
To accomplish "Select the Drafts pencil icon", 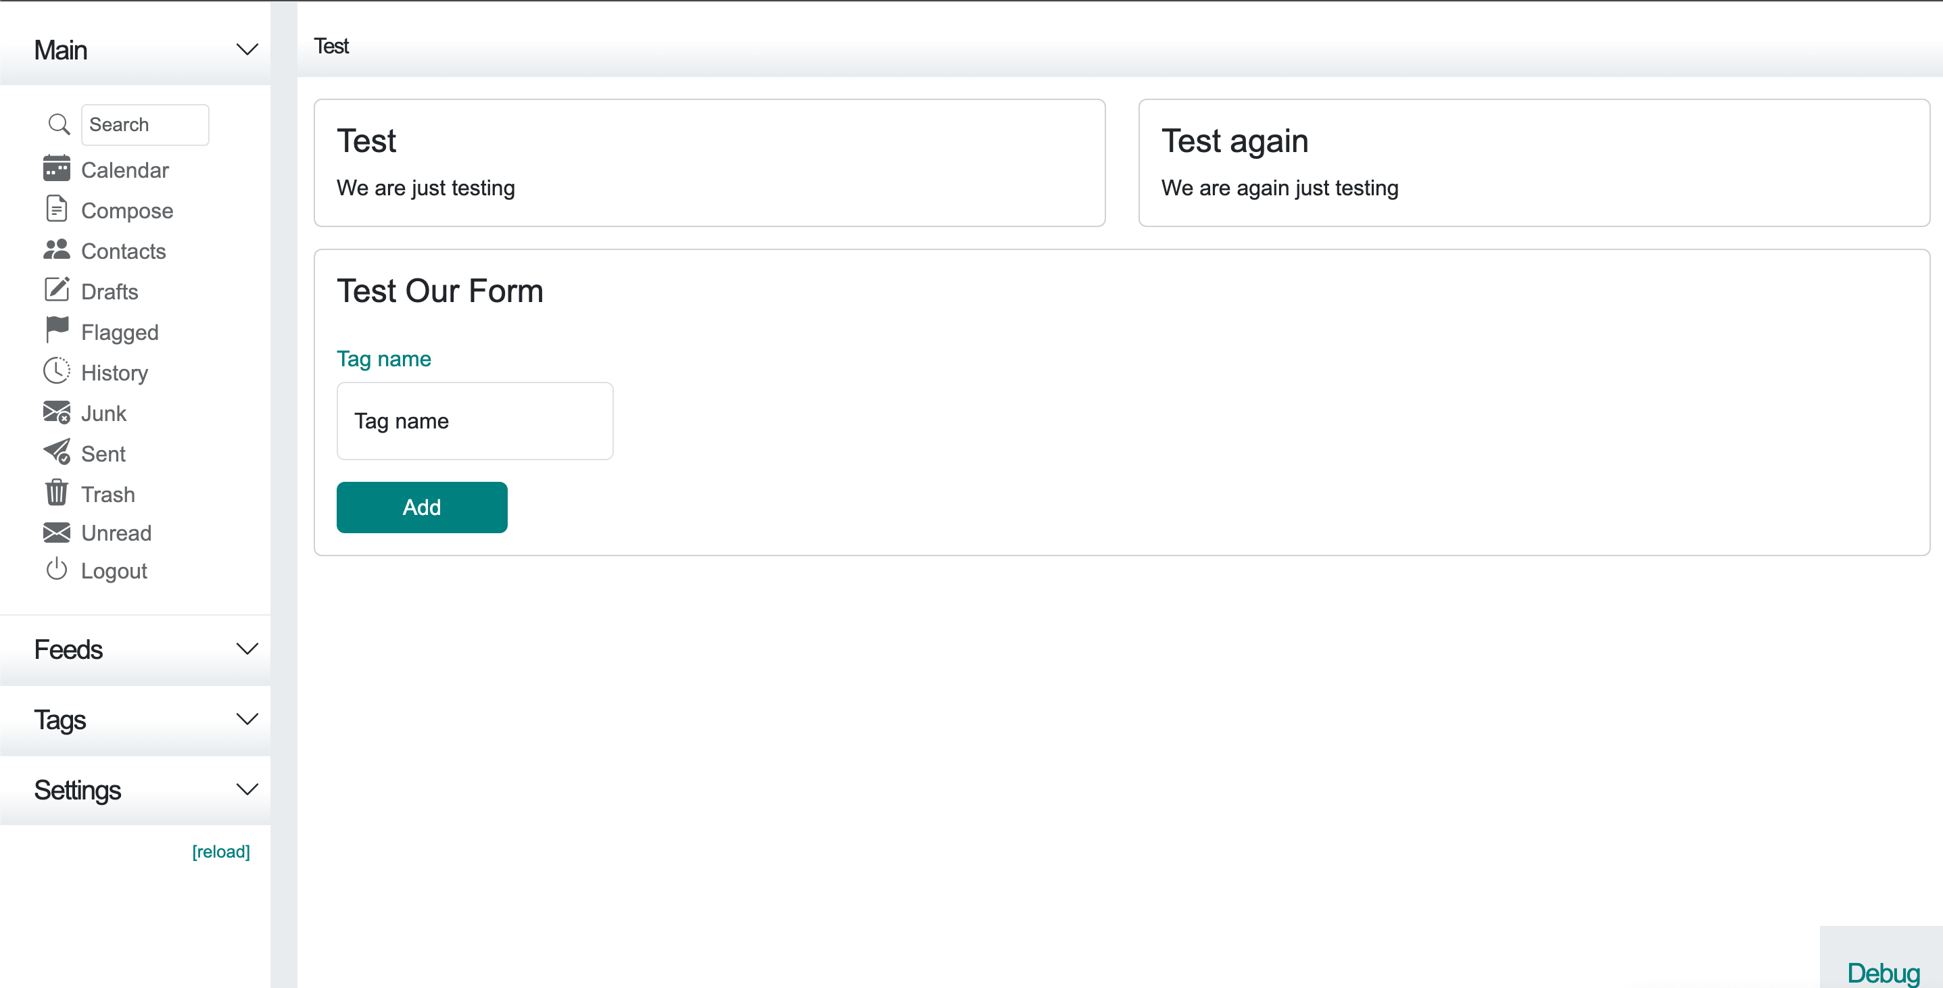I will 57,291.
